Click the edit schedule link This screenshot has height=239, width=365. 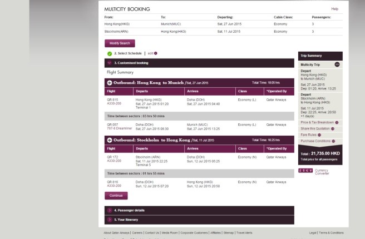[150, 53]
